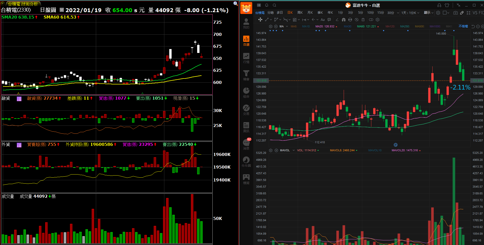Expand the 台積電 技術分析 tab dropdown arrow
484x245 pixels.
click(3, 4)
